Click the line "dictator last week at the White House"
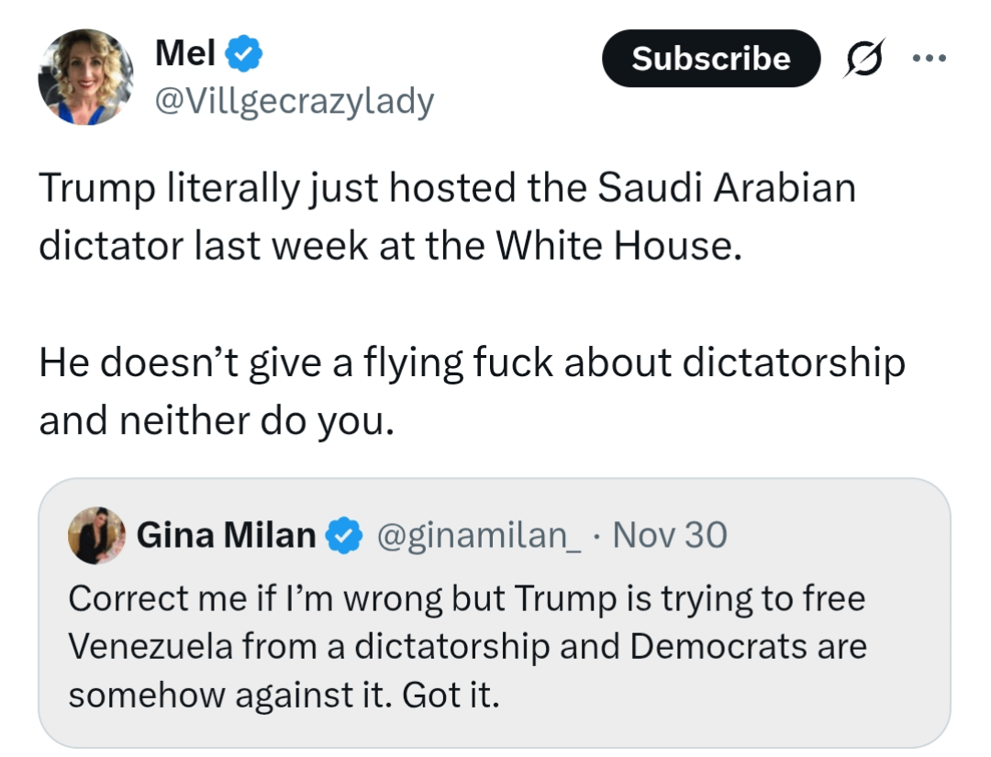The height and width of the screenshot is (757, 991). (389, 248)
